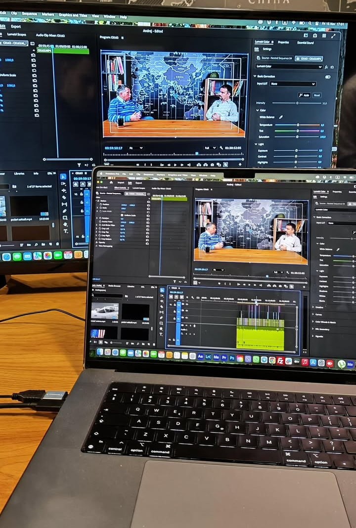
Task: Switch to Export workspace on external monitor
Action: point(16,26)
